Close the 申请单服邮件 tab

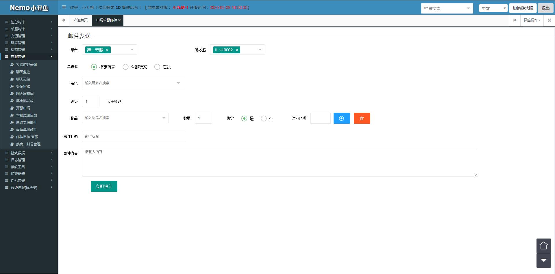pyautogui.click(x=119, y=20)
